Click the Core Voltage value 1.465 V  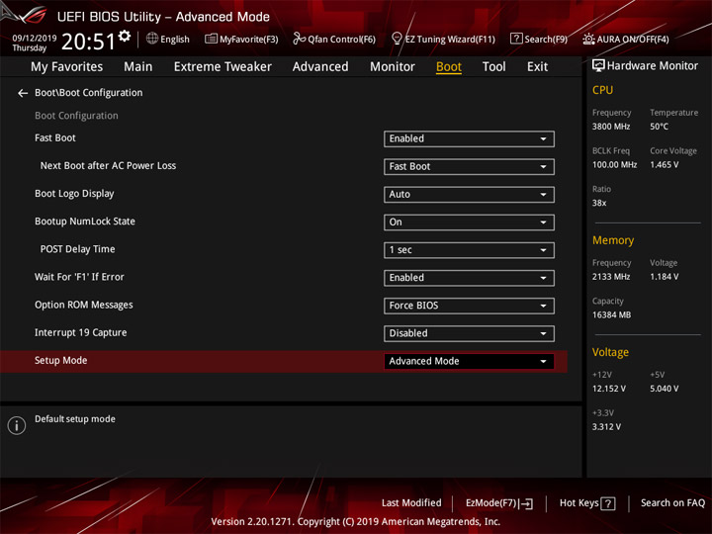(664, 165)
